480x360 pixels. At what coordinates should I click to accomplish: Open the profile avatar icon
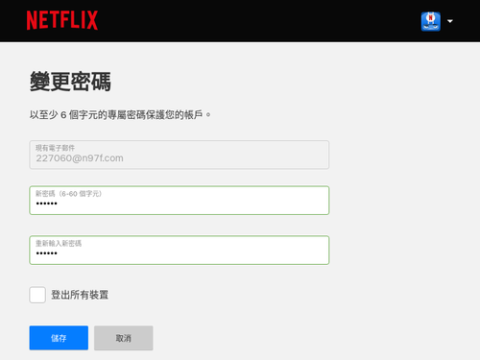point(431,21)
